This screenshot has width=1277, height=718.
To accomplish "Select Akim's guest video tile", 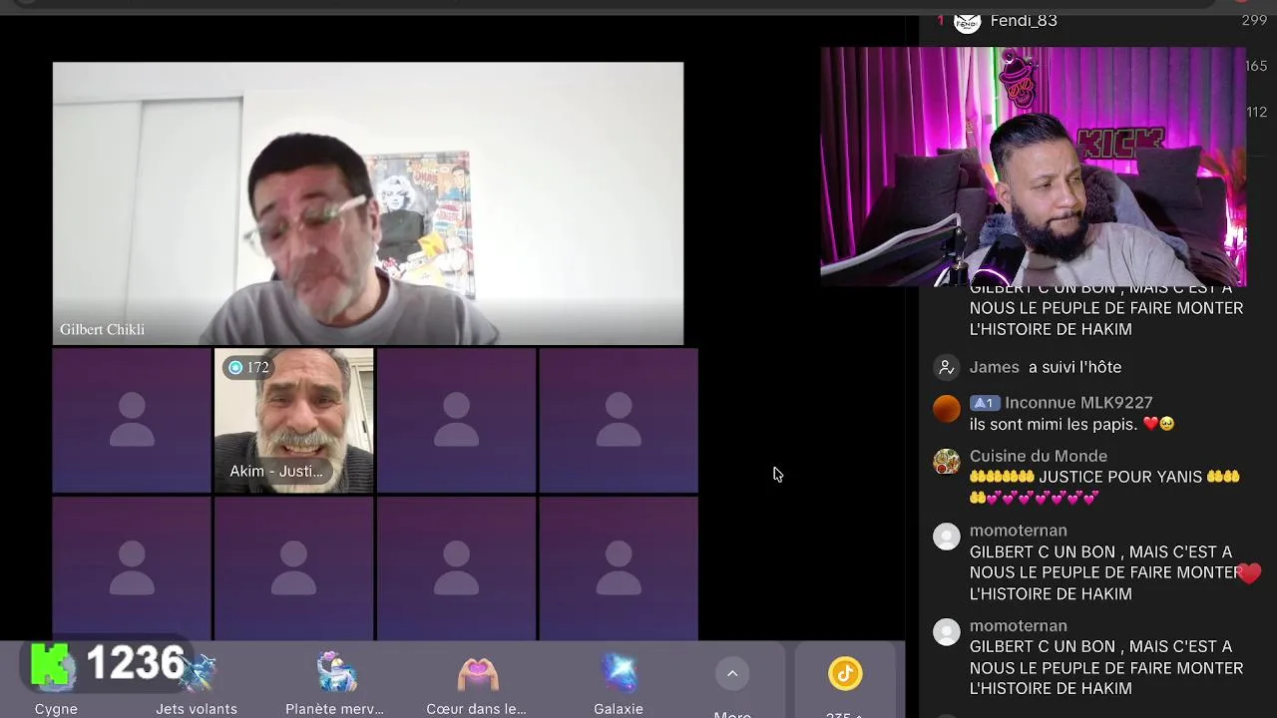I will (x=294, y=420).
